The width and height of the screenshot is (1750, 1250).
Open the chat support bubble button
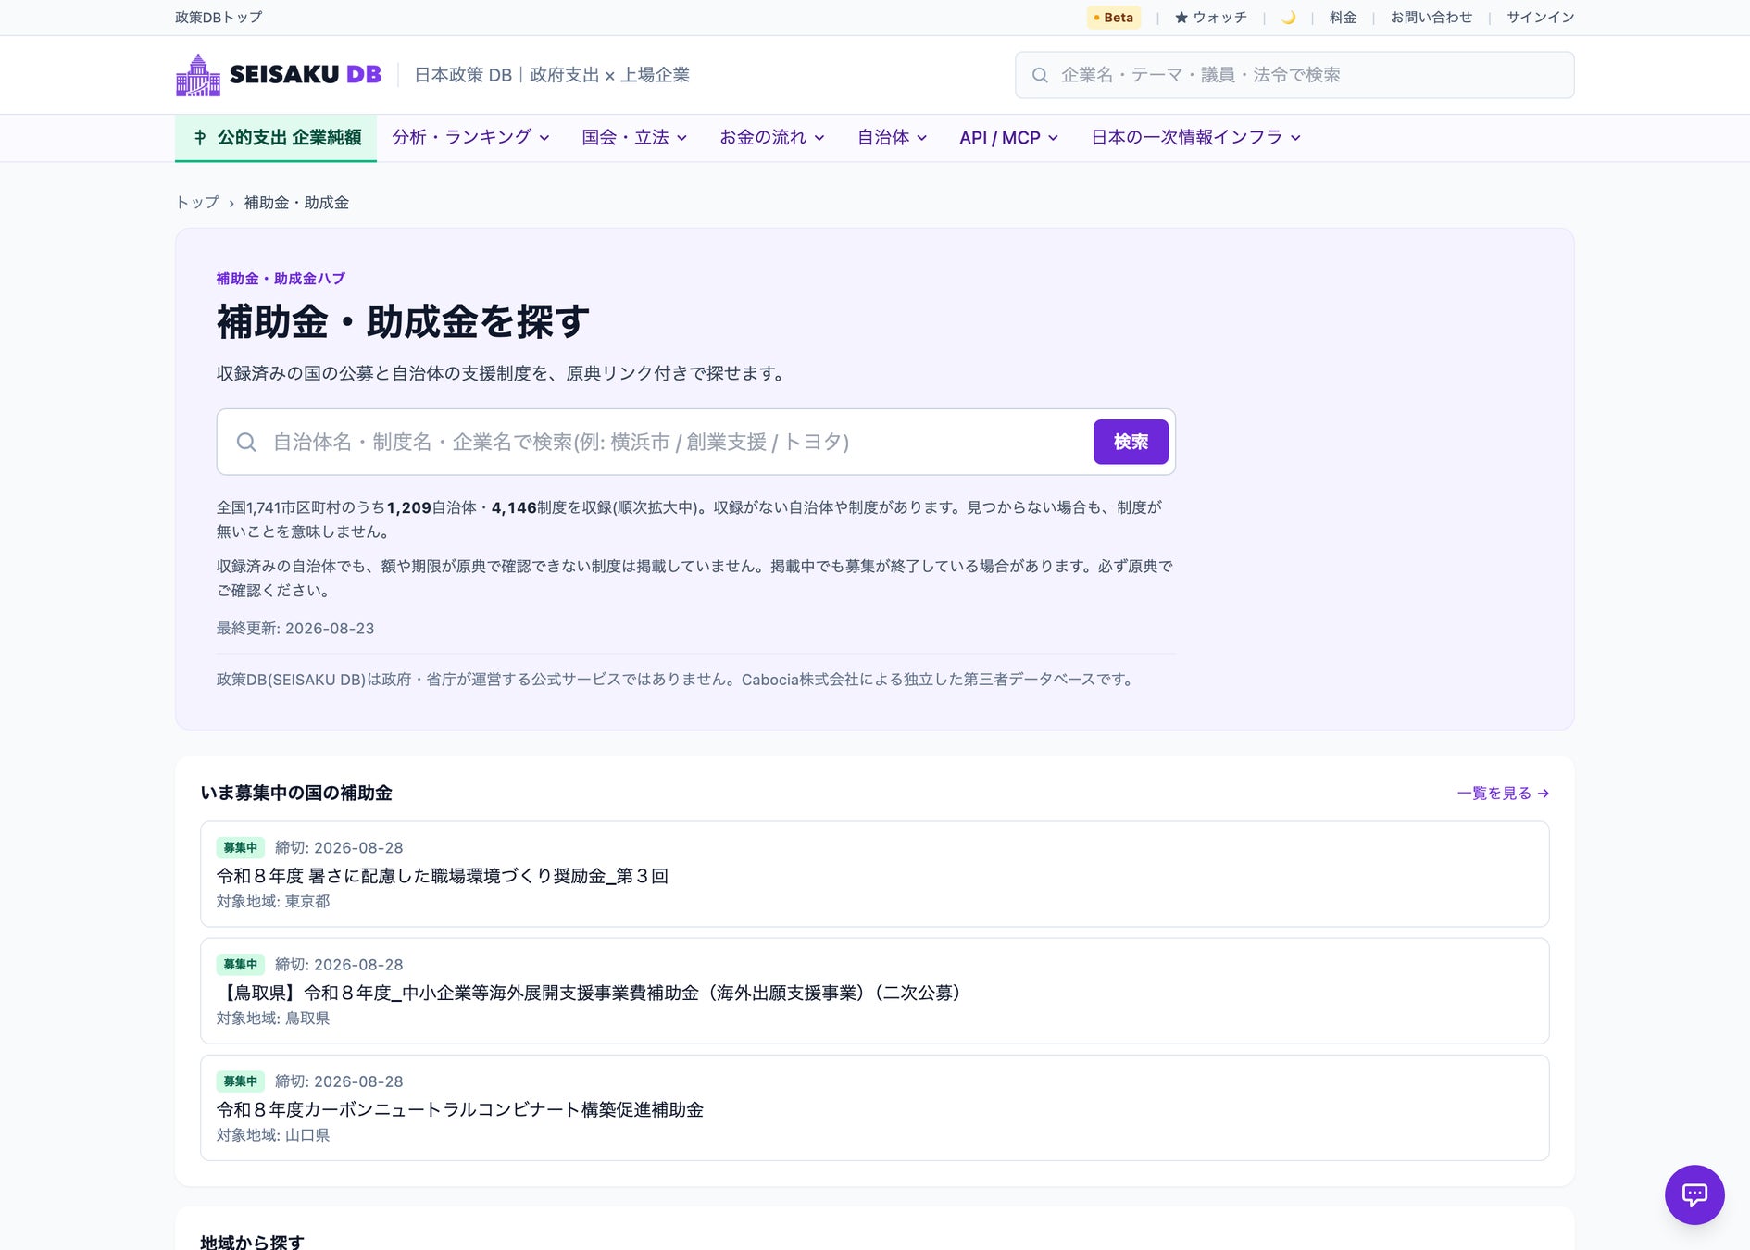click(x=1694, y=1194)
